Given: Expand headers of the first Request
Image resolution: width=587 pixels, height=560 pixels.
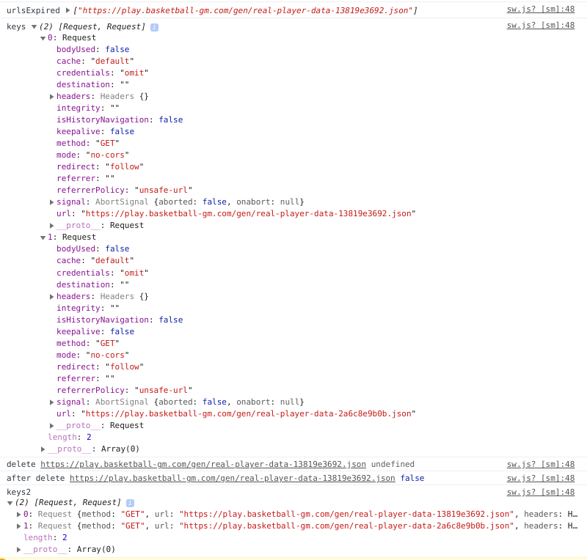Looking at the screenshot, I should coord(51,96).
